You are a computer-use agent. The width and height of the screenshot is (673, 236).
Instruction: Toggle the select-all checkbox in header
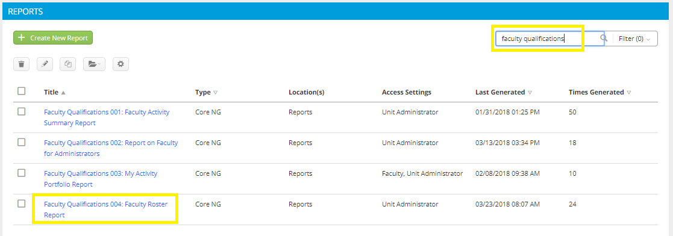point(22,91)
